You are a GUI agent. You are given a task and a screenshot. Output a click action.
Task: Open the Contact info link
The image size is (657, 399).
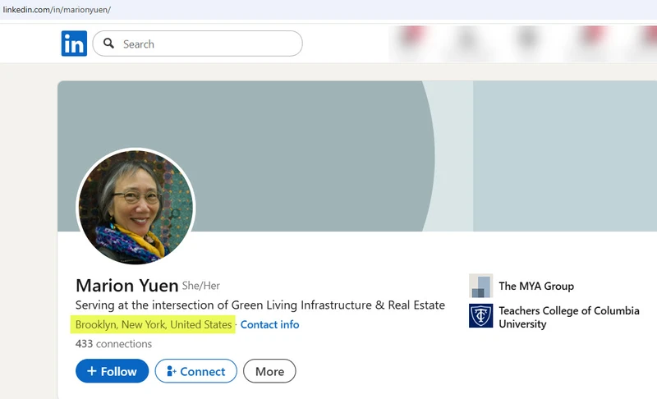tap(269, 324)
